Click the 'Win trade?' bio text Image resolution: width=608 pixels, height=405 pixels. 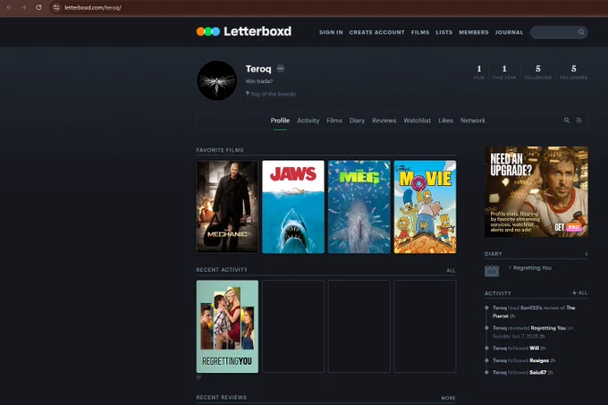tap(259, 81)
